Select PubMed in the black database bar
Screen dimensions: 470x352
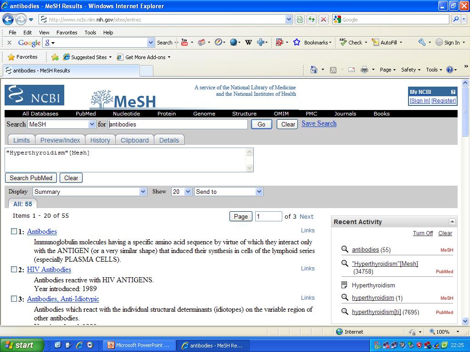86,114
